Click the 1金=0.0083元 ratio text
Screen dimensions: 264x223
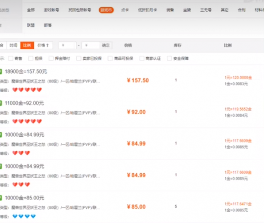pyautogui.click(x=236, y=84)
